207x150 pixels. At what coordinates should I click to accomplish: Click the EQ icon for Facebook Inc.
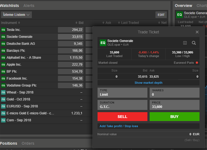point(3,79)
